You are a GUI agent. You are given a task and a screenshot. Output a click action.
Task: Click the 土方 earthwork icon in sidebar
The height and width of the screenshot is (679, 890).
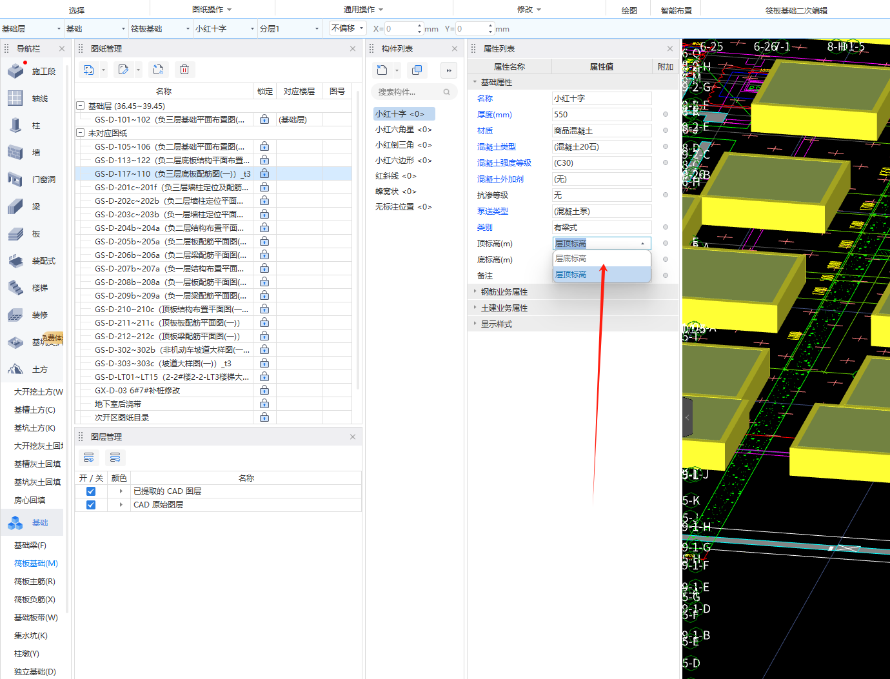(x=15, y=369)
